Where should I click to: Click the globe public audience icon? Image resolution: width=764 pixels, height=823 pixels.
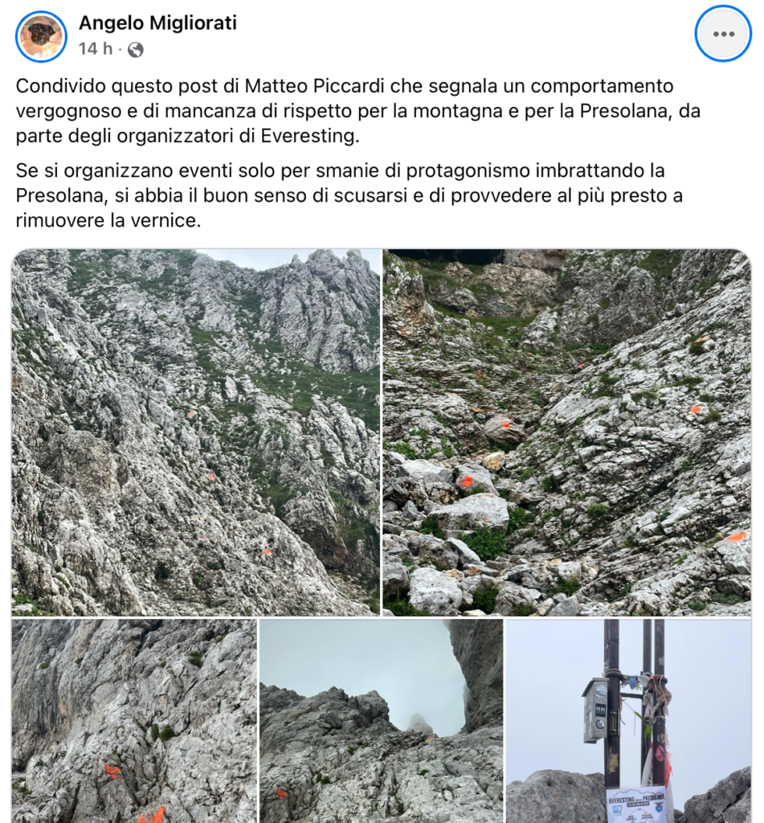pos(136,50)
